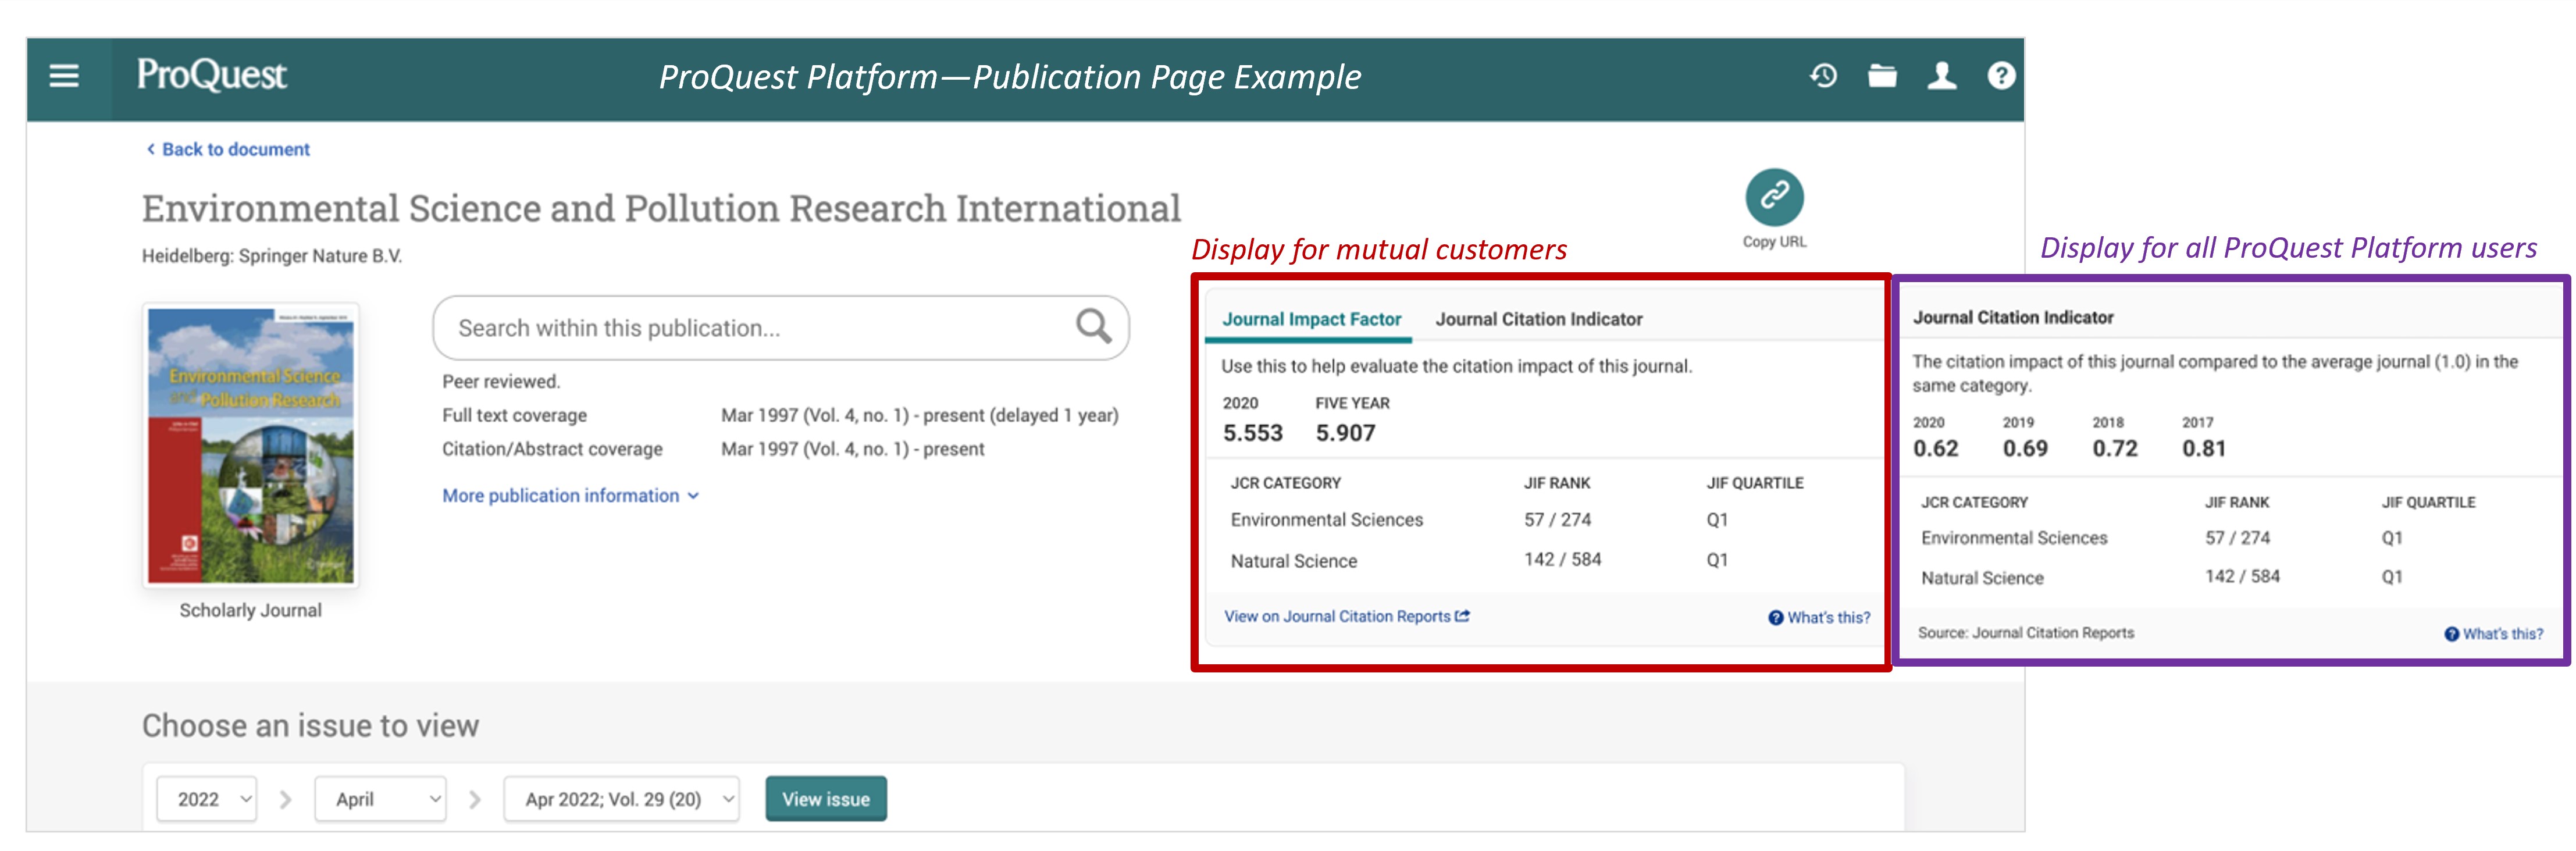Image resolution: width=2576 pixels, height=851 pixels.
Task: Open View on Journal Citation Reports link
Action: [x=1346, y=617]
